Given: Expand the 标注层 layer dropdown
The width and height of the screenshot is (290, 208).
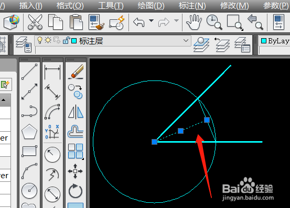Looking at the screenshot, I should (186, 40).
